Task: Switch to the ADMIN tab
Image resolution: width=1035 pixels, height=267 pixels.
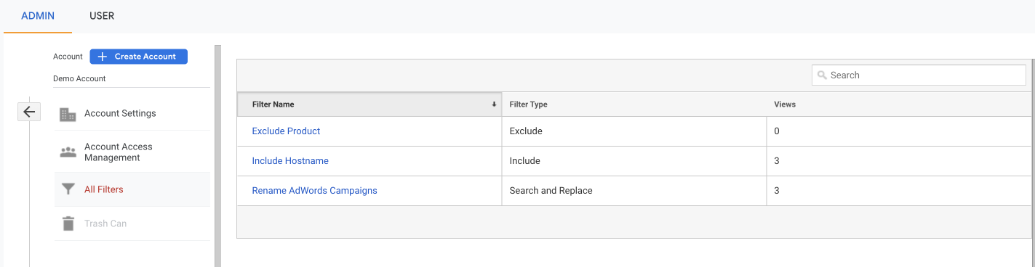Action: pos(38,16)
